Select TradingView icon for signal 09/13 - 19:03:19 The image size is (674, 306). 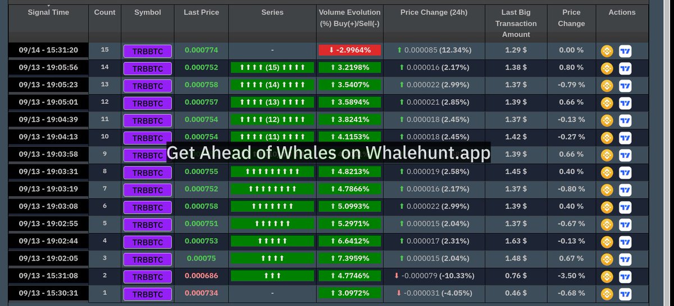[625, 190]
